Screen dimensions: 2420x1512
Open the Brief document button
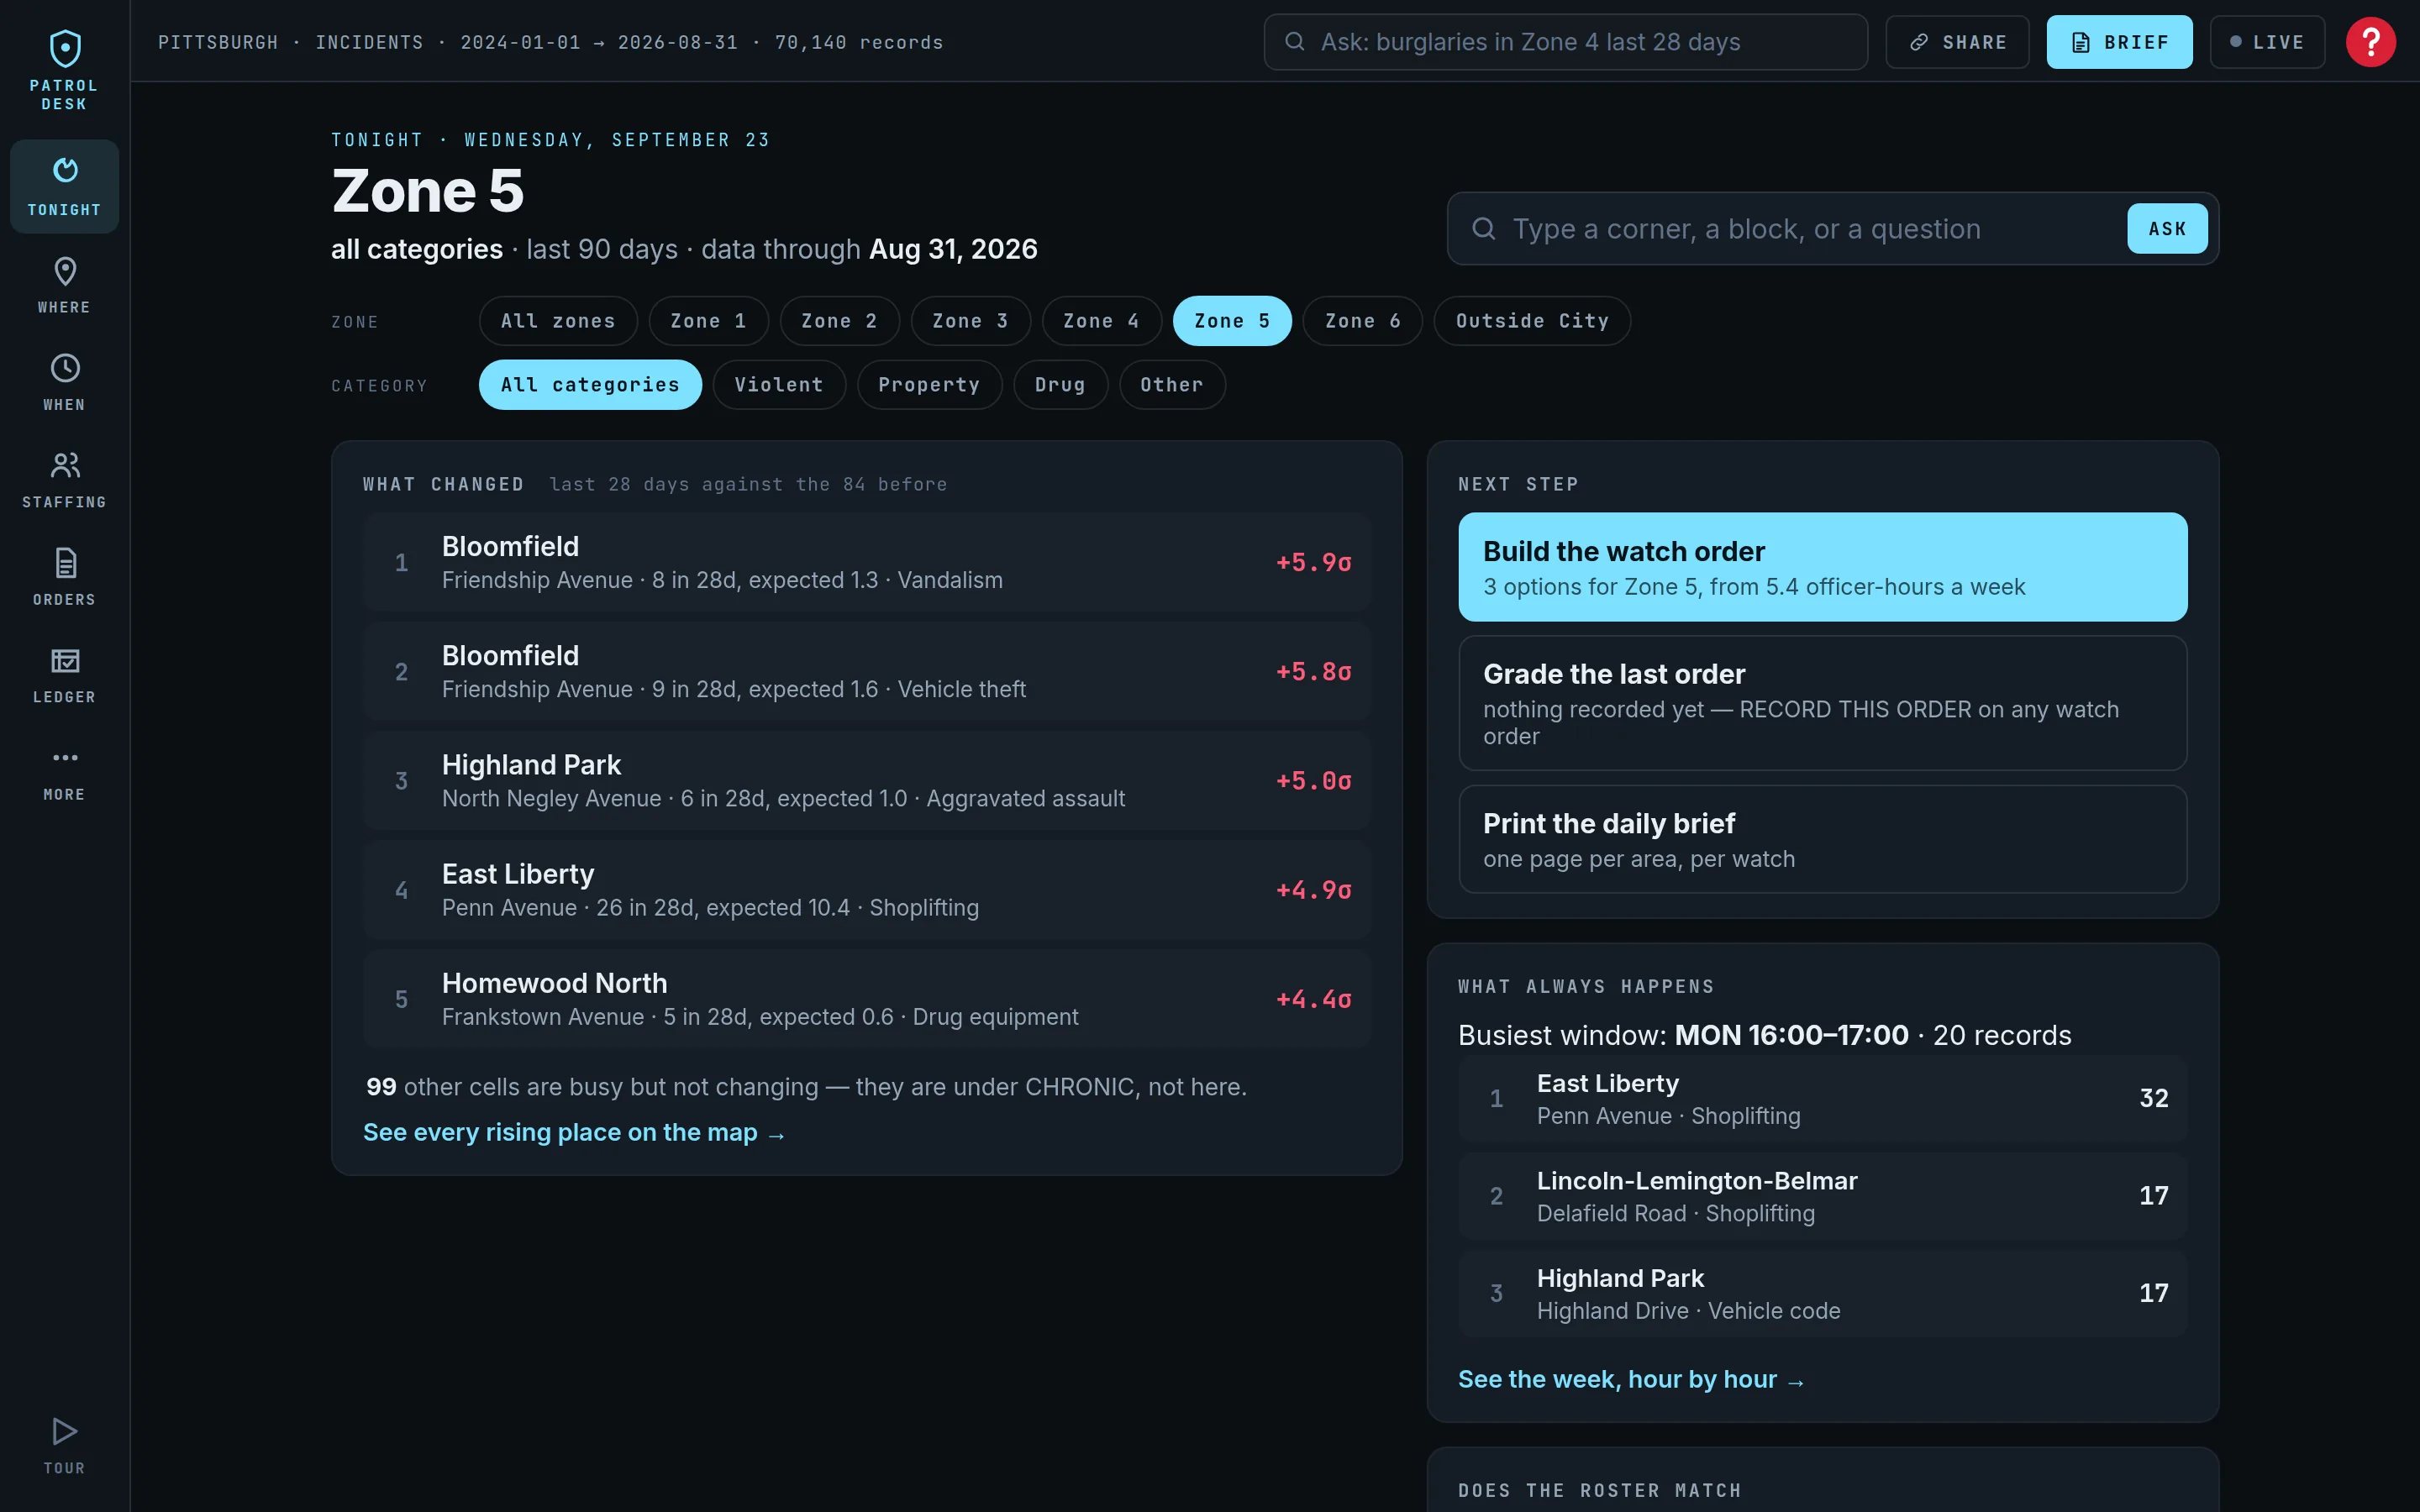tap(2119, 42)
